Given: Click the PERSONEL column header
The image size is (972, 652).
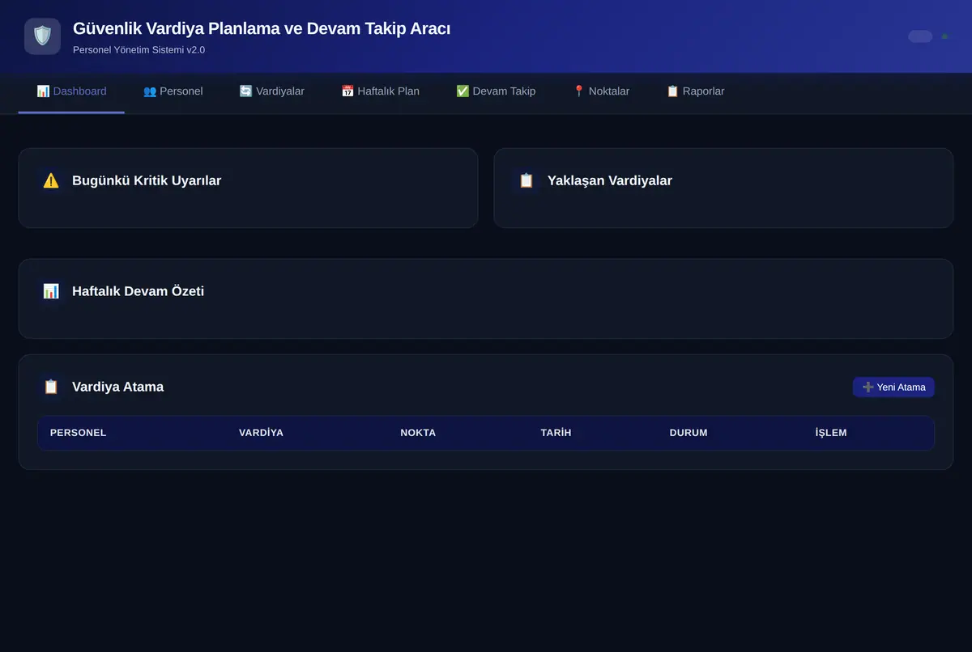Looking at the screenshot, I should tap(79, 433).
